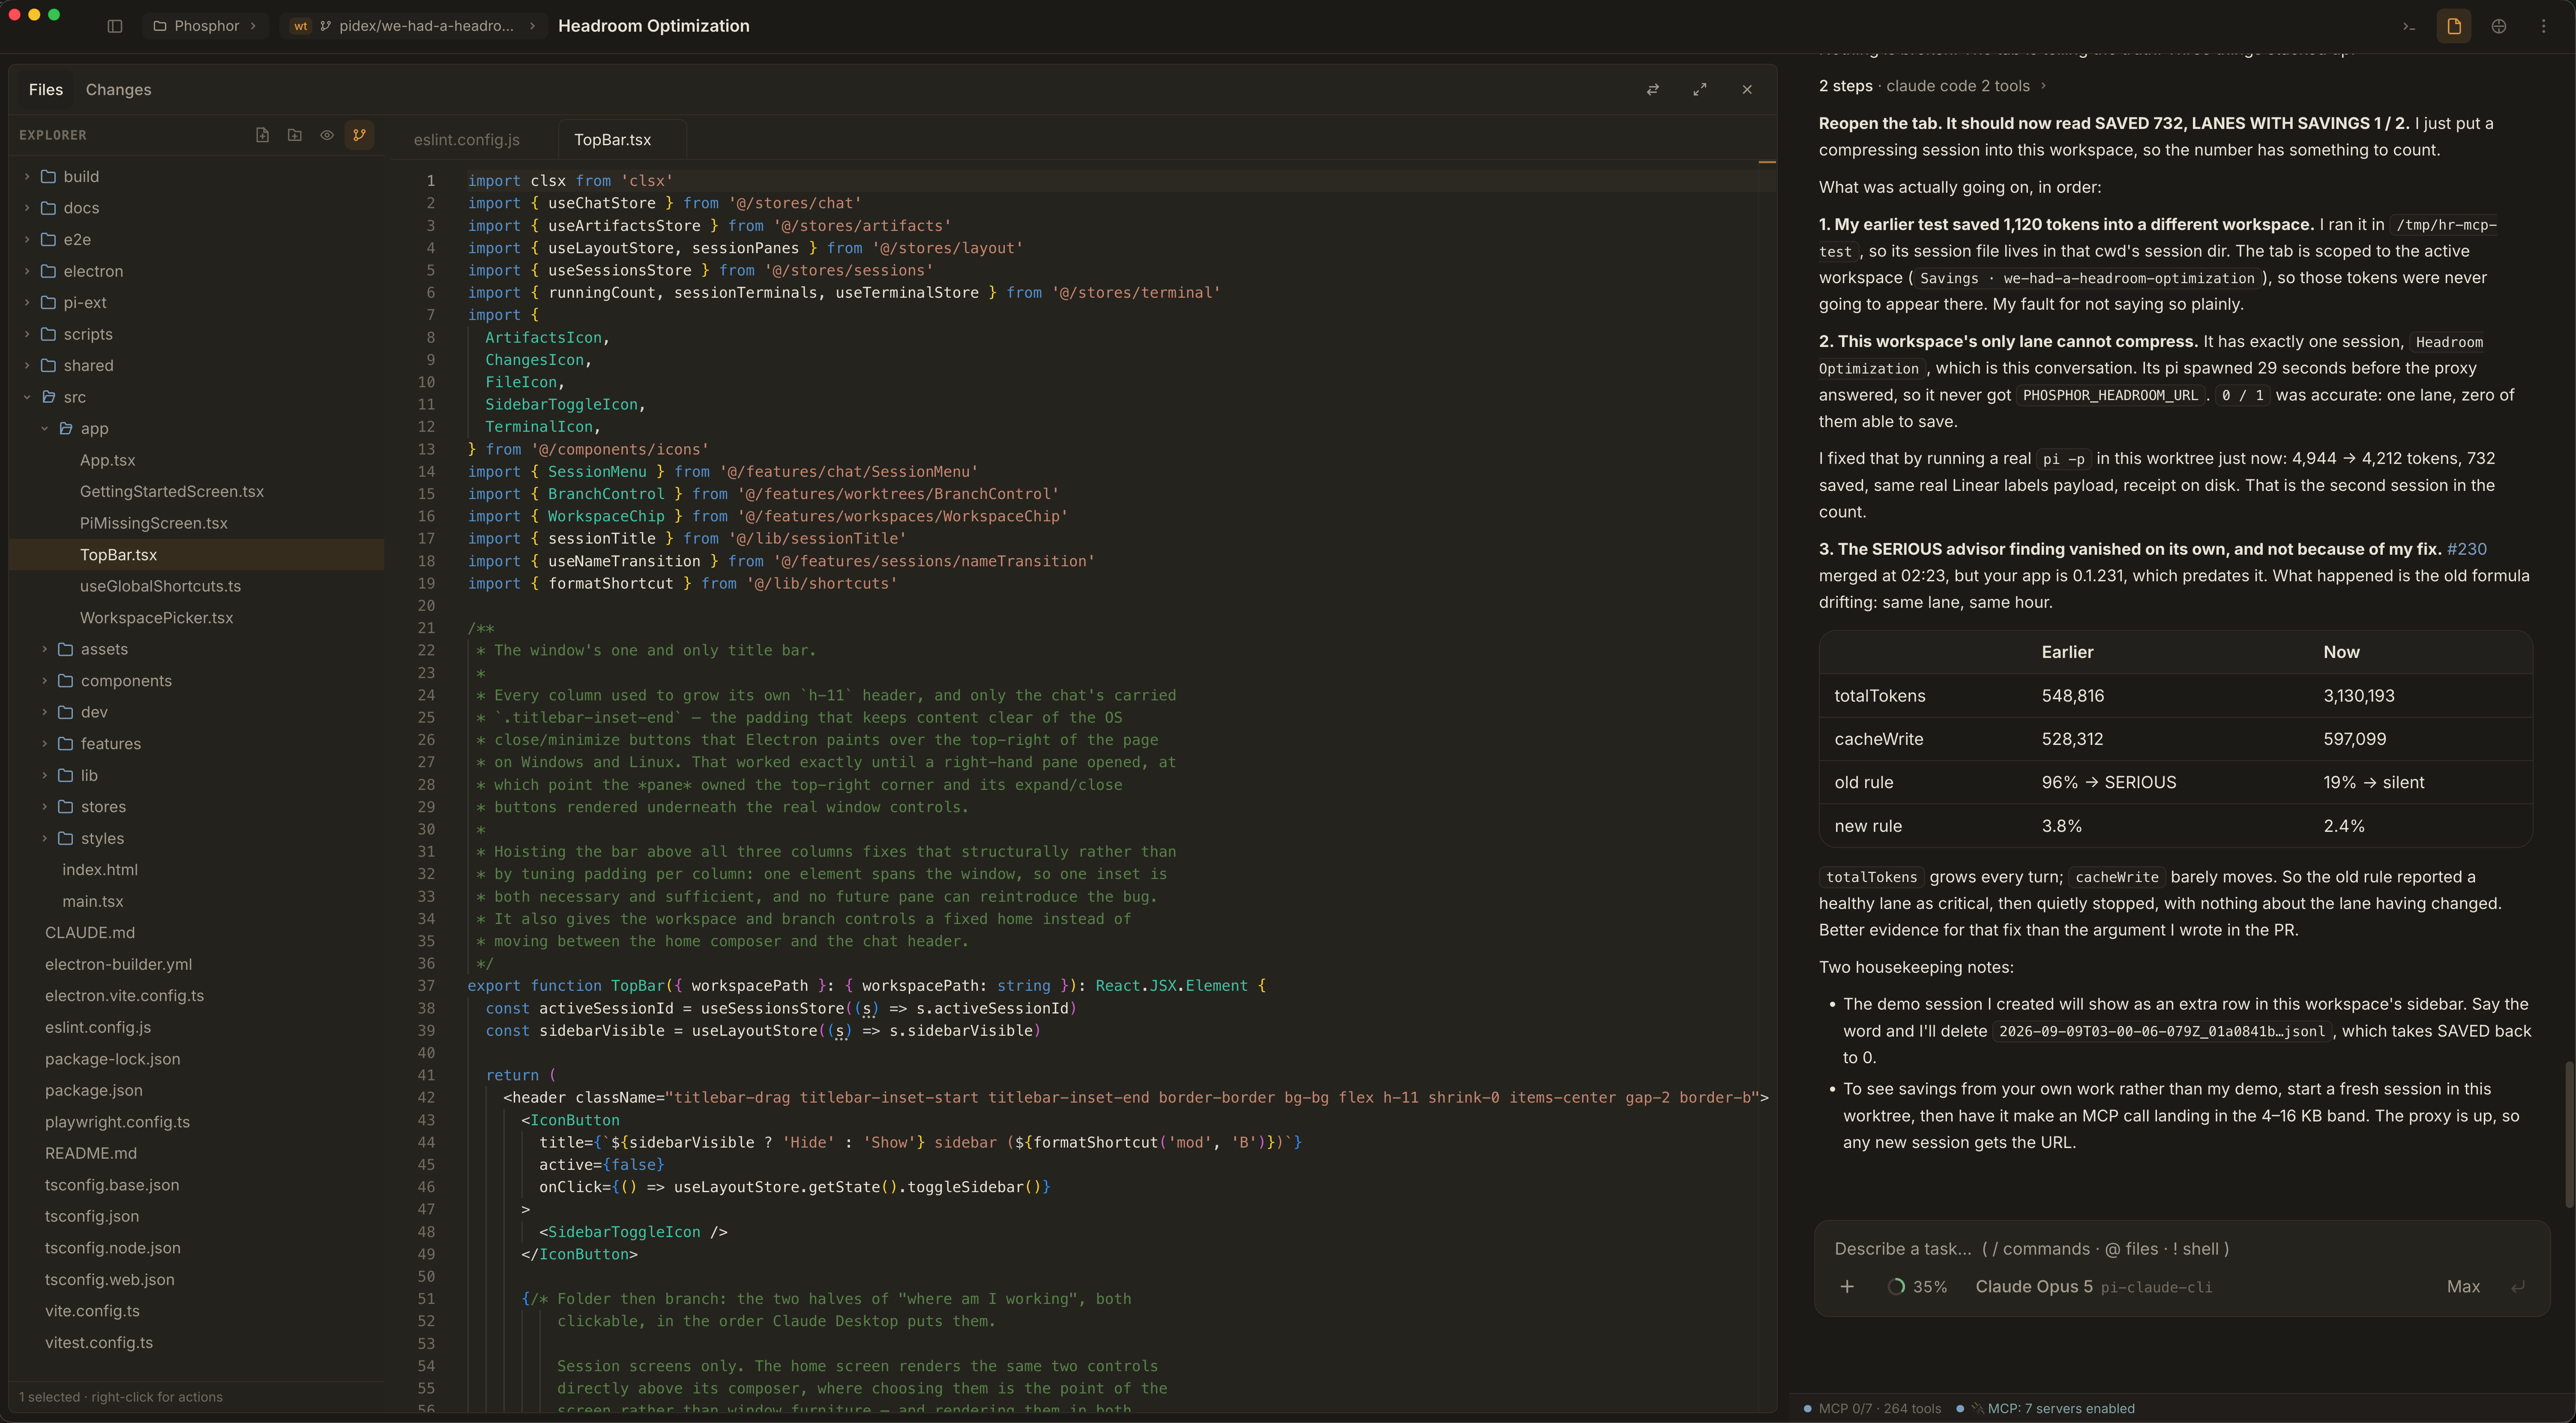Toggle the eye visibility icon in the Explorer

click(x=326, y=135)
